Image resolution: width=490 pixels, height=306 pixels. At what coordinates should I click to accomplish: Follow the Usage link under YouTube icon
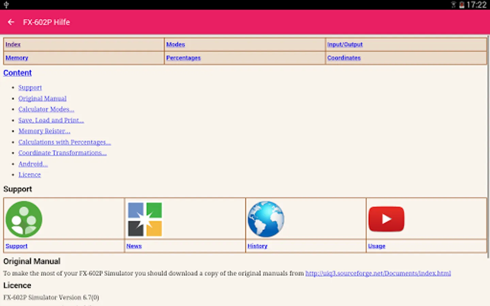pyautogui.click(x=377, y=246)
